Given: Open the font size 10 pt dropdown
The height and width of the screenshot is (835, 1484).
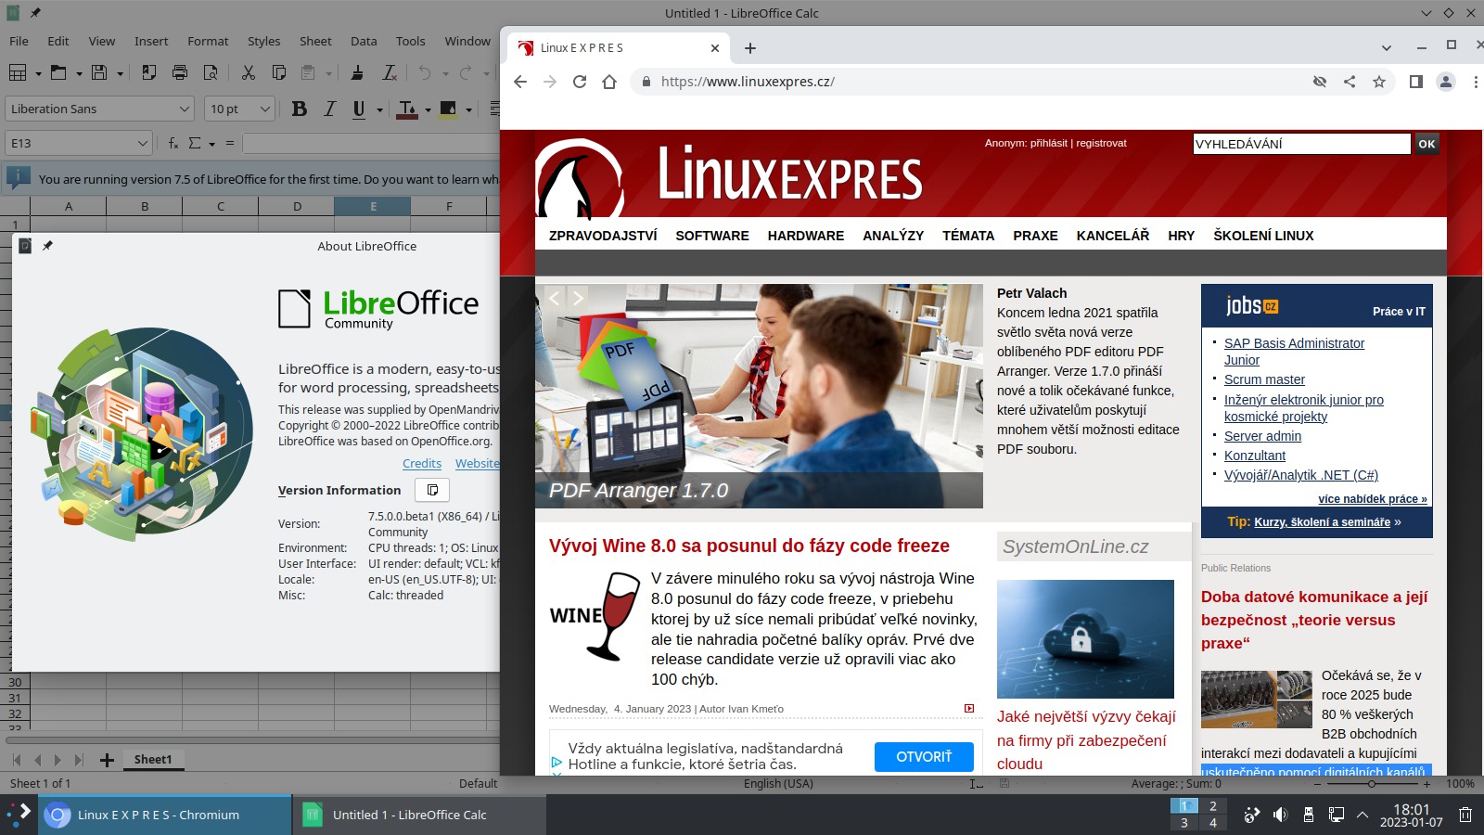Looking at the screenshot, I should tap(264, 109).
